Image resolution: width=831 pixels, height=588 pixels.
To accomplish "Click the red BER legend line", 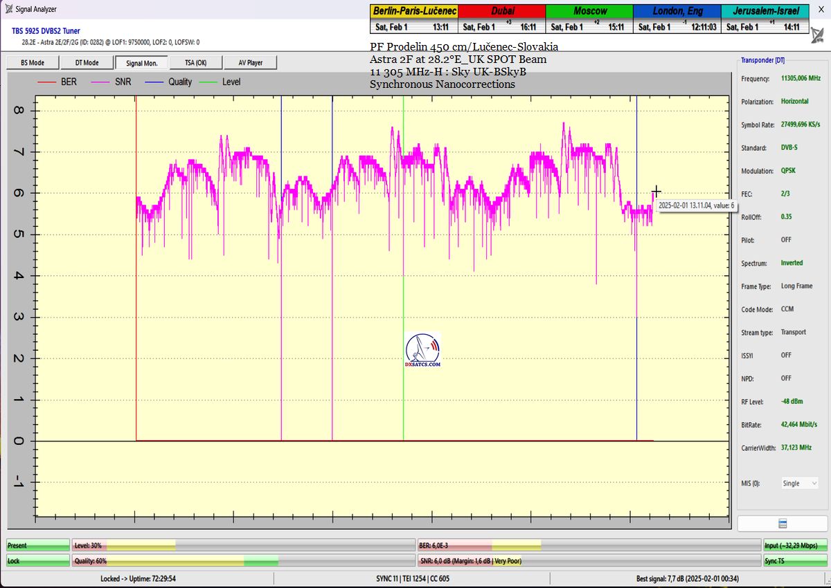I will (x=46, y=82).
